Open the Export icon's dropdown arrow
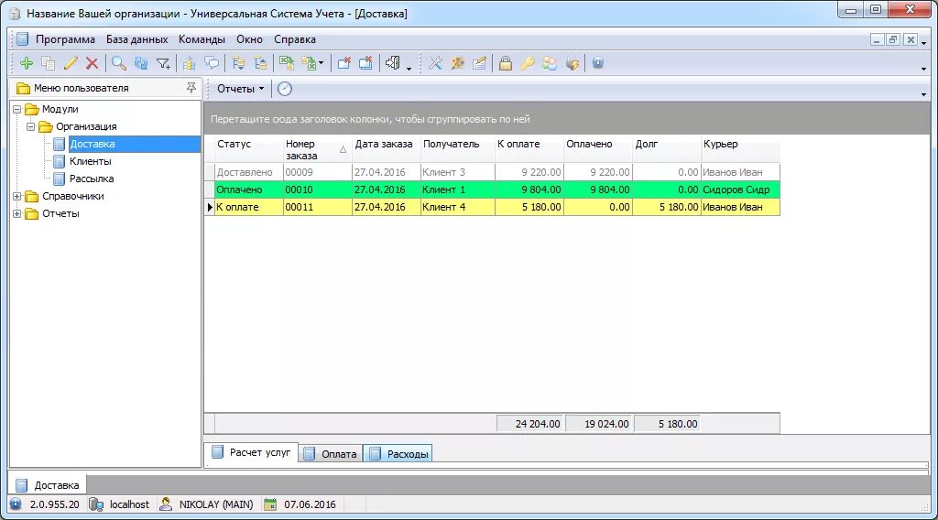The image size is (938, 520). [x=322, y=63]
